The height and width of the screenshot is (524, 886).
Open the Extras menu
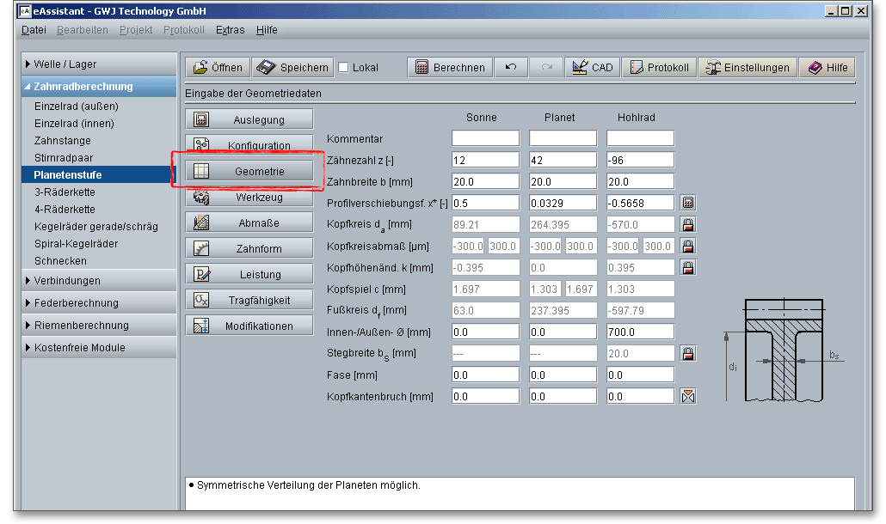coord(230,30)
